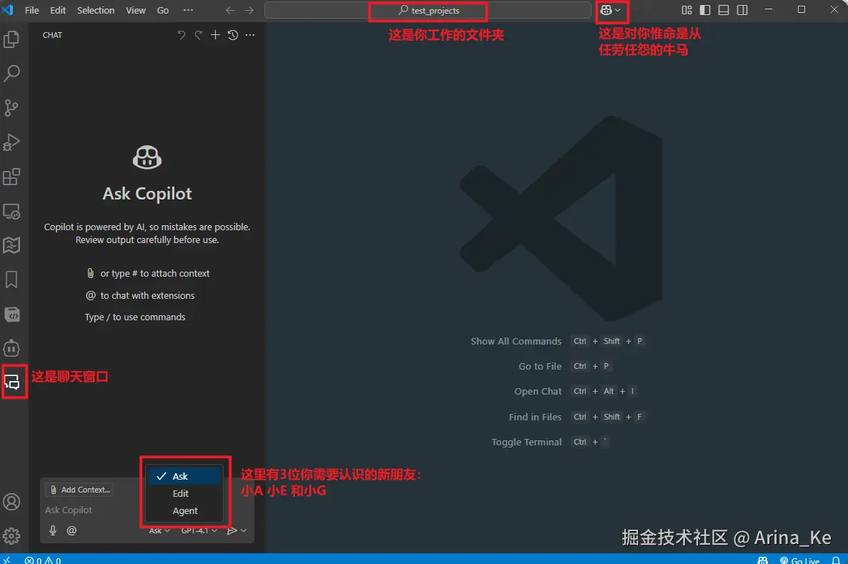Viewport: 848px width, 564px height.
Task: Start a new chat with plus icon
Action: click(x=215, y=35)
